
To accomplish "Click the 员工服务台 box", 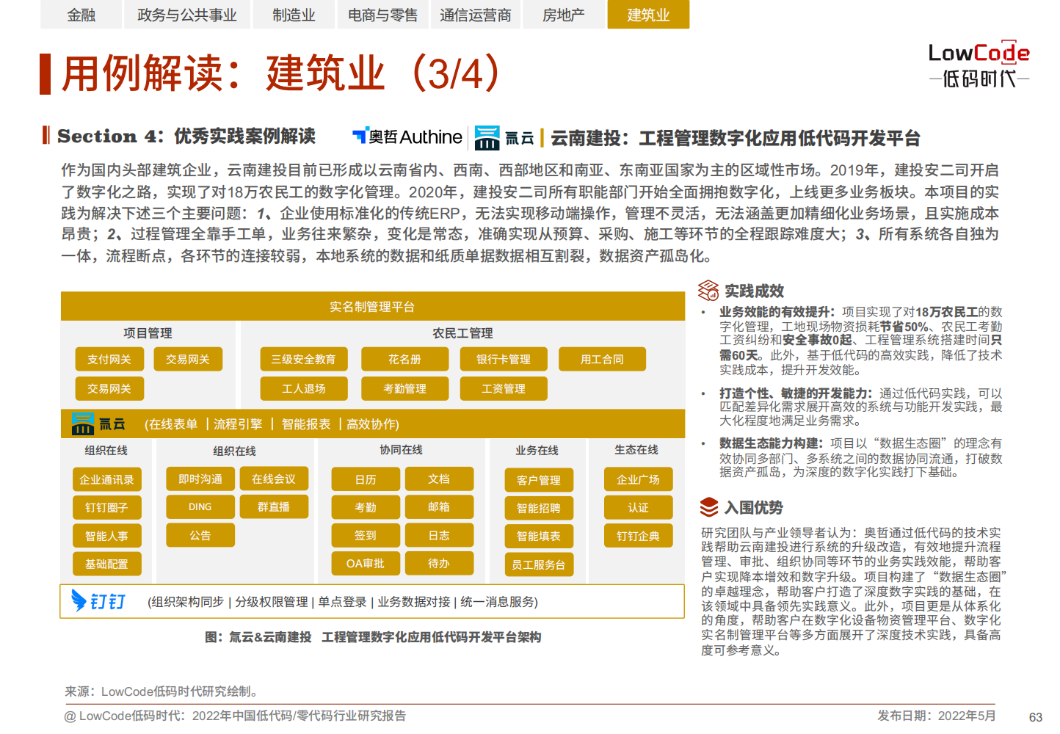I will point(539,564).
